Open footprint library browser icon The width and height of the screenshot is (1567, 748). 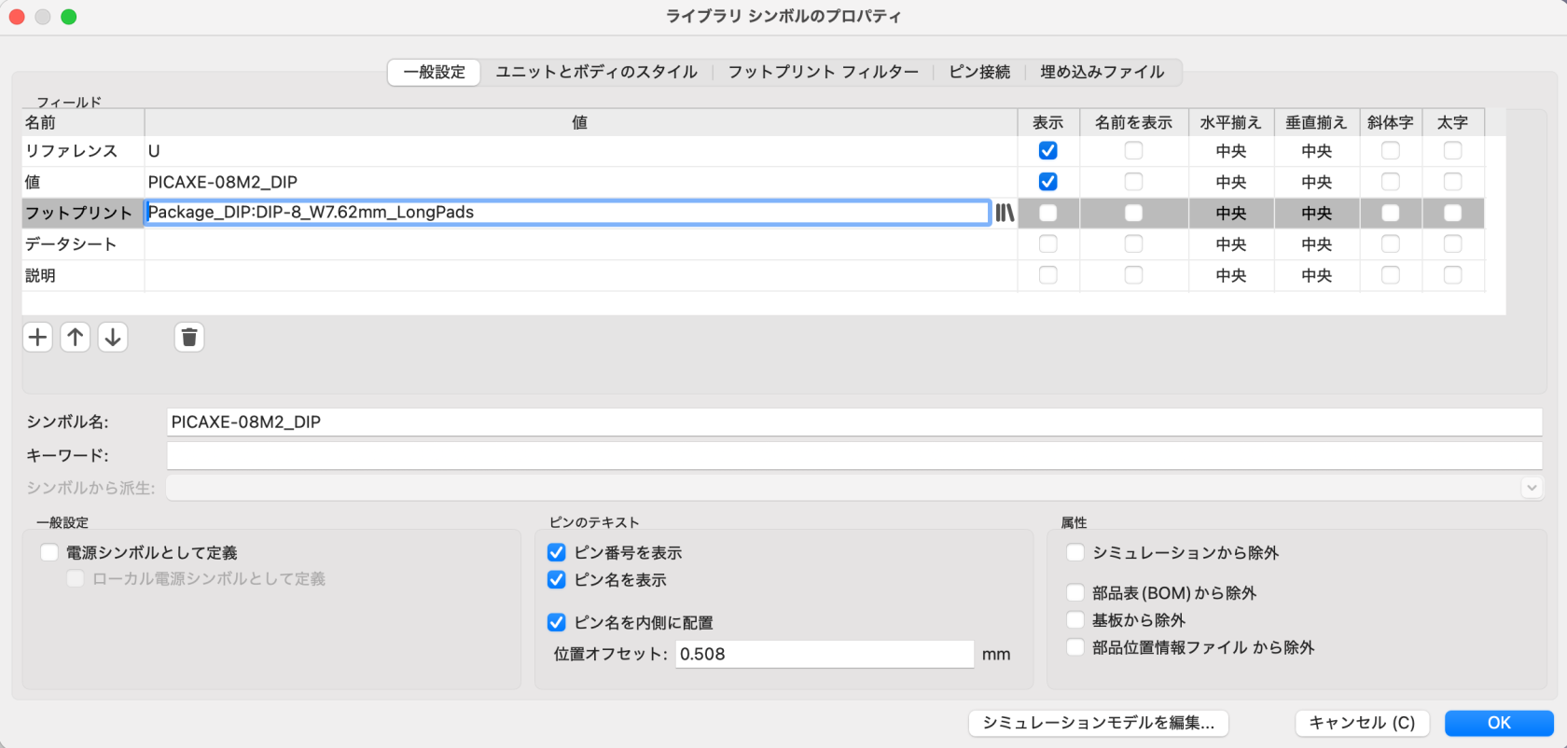pos(1005,213)
